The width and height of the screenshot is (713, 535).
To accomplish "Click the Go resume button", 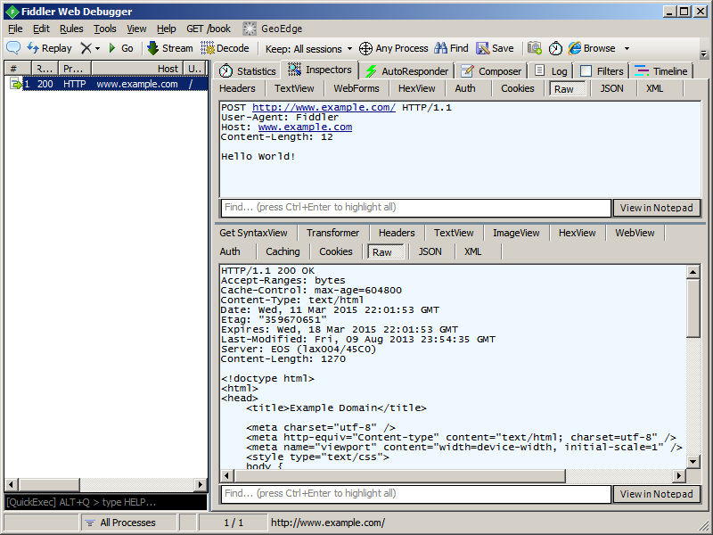I will tap(120, 48).
